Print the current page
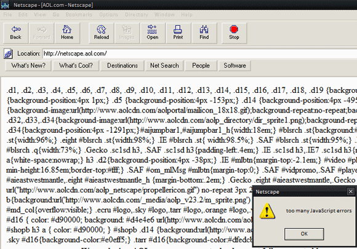Viewport: 357px width, 249px height. click(178, 33)
